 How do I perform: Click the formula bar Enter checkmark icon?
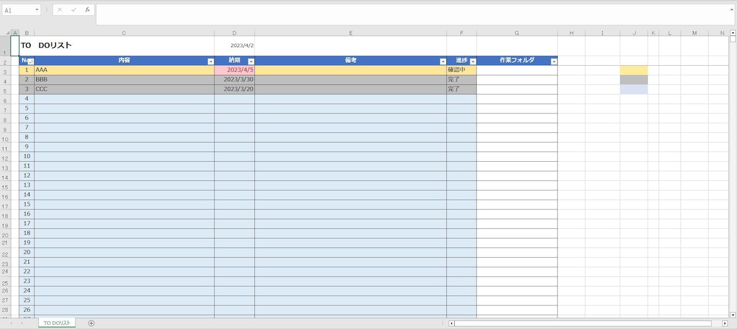pyautogui.click(x=74, y=10)
